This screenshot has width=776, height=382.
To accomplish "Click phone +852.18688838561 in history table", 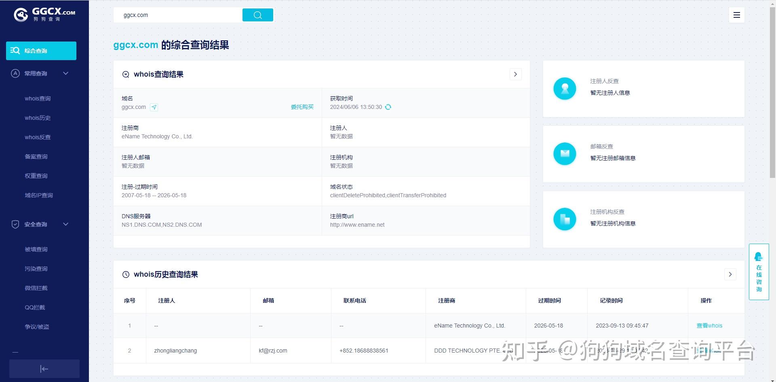I will (x=364, y=351).
